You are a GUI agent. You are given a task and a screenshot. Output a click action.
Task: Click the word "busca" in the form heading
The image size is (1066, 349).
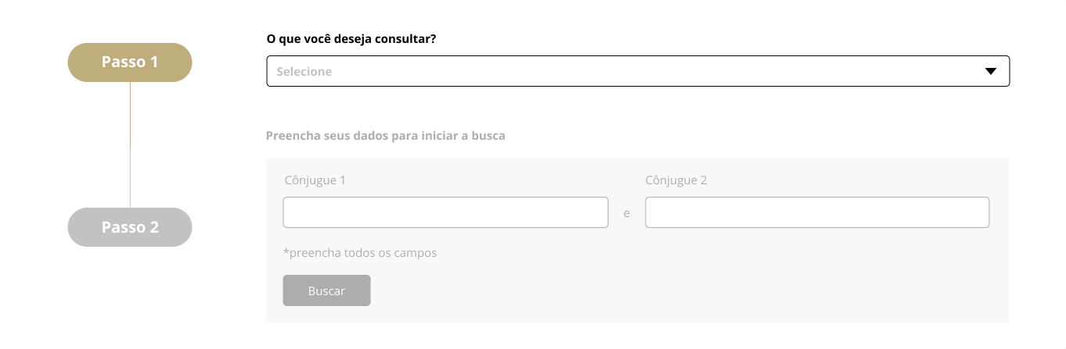click(x=488, y=136)
